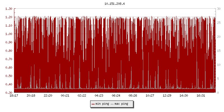
Task: Select the 04:23 time axis label
Action: (x=99, y=96)
